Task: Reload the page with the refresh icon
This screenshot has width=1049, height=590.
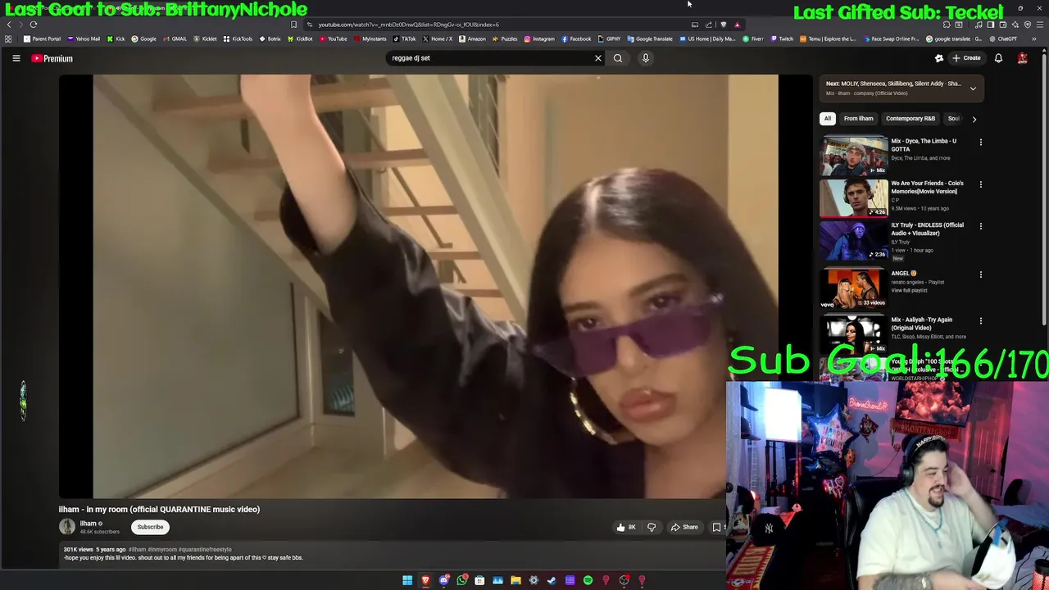Action: (34, 25)
